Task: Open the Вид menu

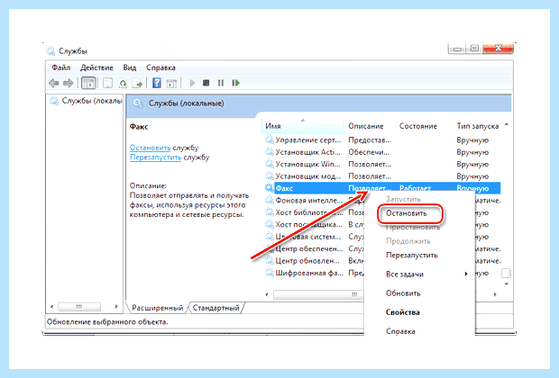Action: (130, 67)
